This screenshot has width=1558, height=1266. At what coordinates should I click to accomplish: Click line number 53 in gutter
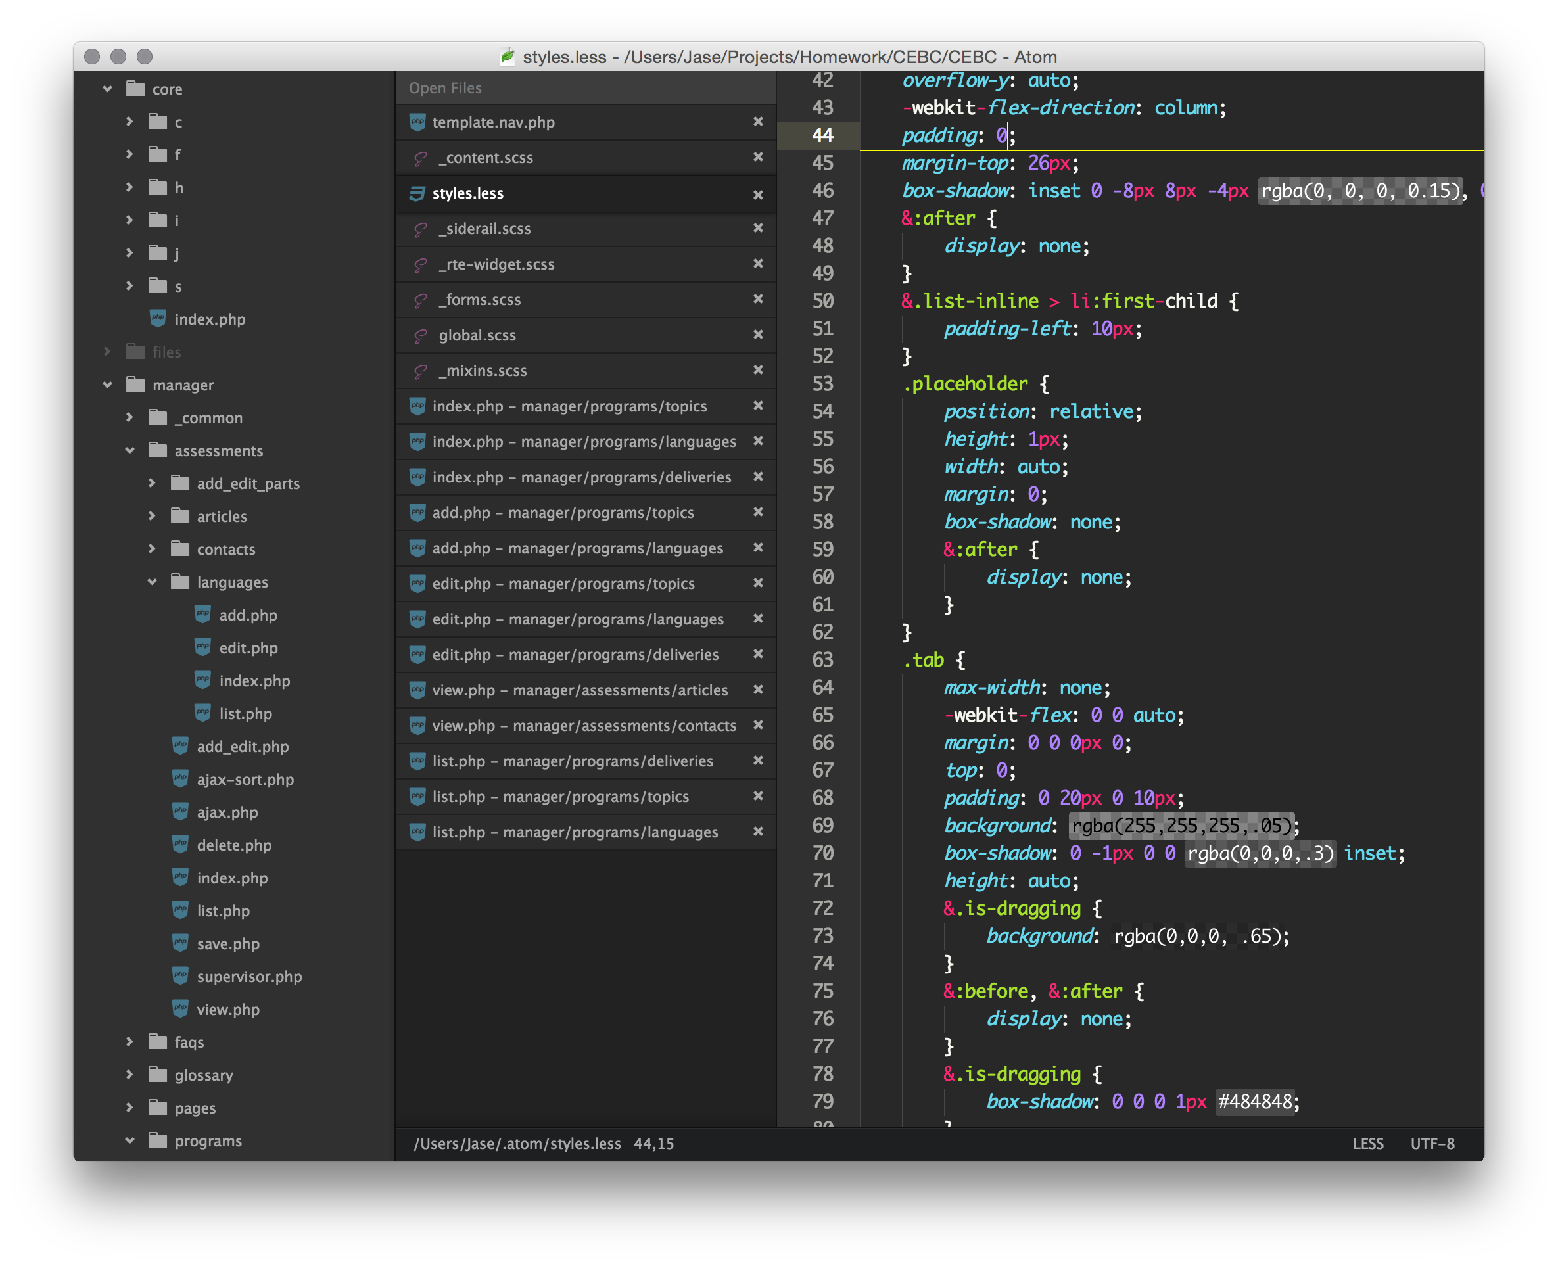point(822,385)
